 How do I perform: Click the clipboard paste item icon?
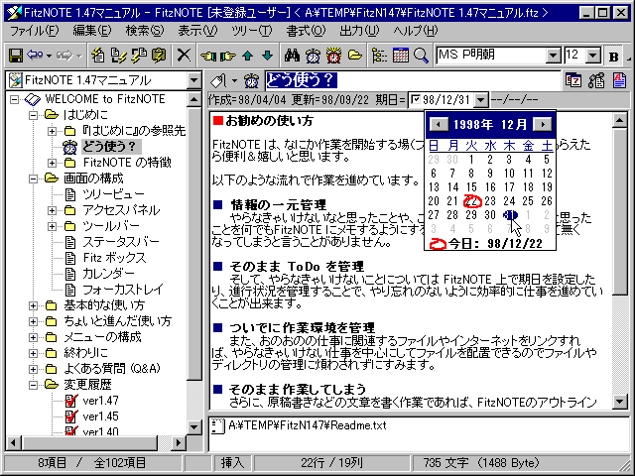click(x=159, y=56)
